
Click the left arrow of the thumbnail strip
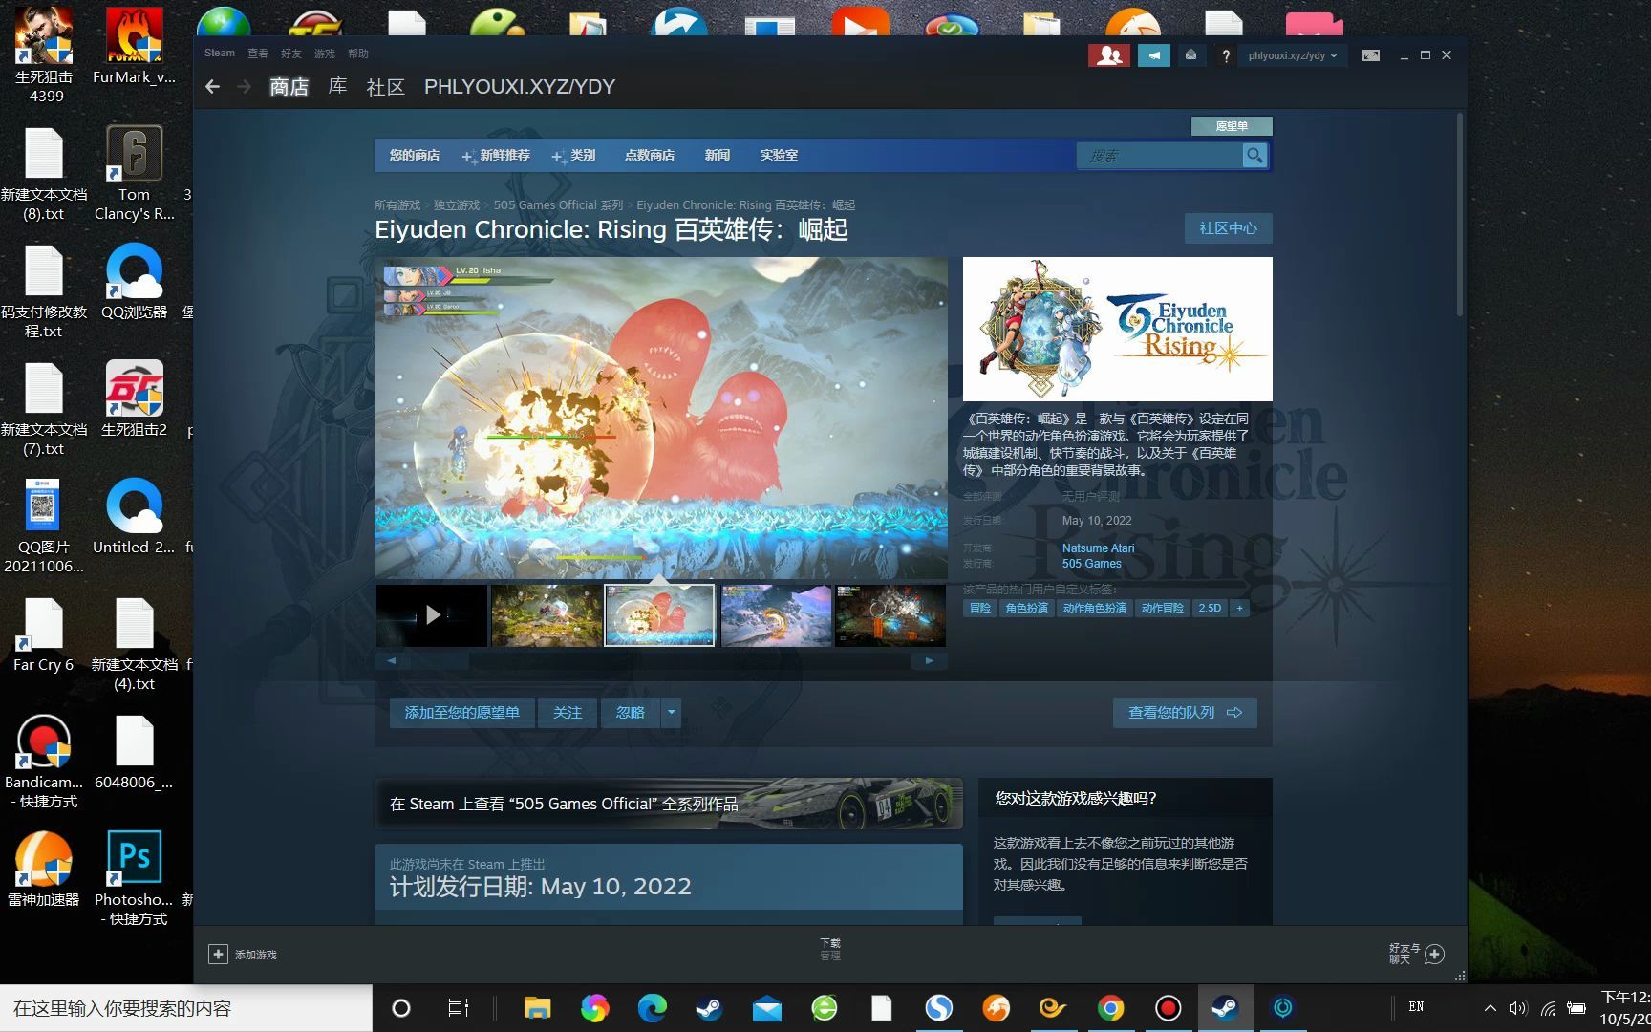391,660
